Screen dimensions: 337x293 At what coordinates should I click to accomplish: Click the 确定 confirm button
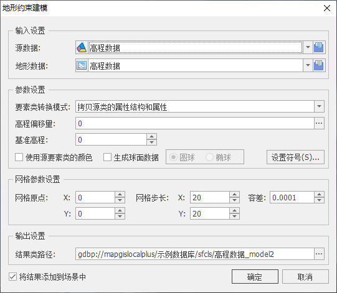click(255, 277)
